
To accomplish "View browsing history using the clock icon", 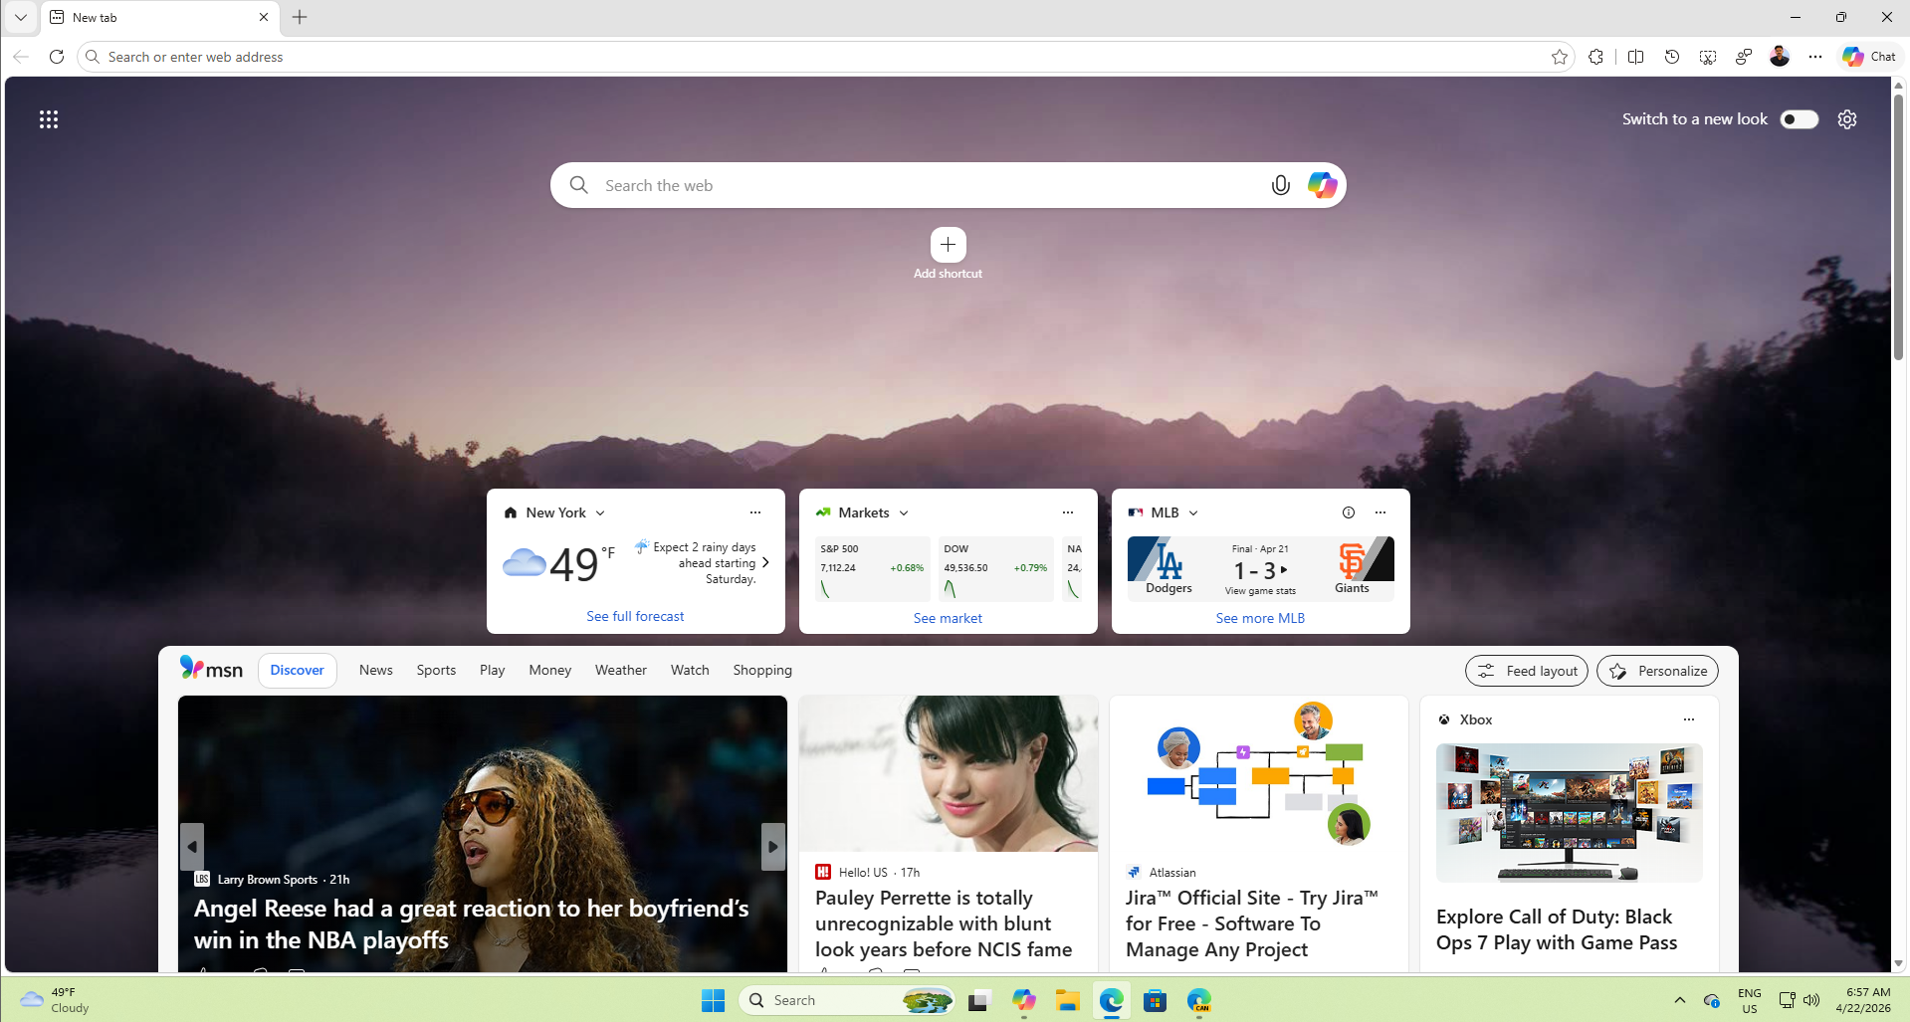I will tap(1671, 57).
